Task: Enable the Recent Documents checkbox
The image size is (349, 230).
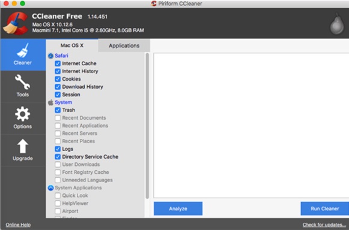Action: tap(58, 118)
